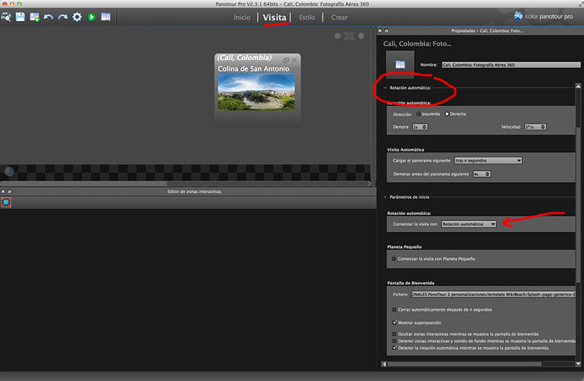Click the 'Planeta Pequeño' section heading
This screenshot has width=584, height=381.
click(404, 247)
